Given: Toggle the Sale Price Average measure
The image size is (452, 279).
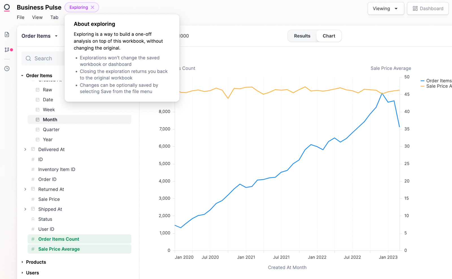Looking at the screenshot, I should click(59, 249).
